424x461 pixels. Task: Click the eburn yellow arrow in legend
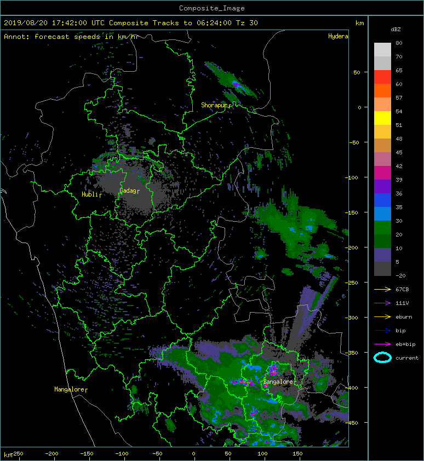point(382,317)
